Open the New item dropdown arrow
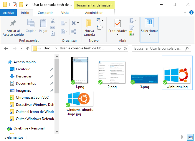Screen dimensions: 195x141 (x=103, y=20)
